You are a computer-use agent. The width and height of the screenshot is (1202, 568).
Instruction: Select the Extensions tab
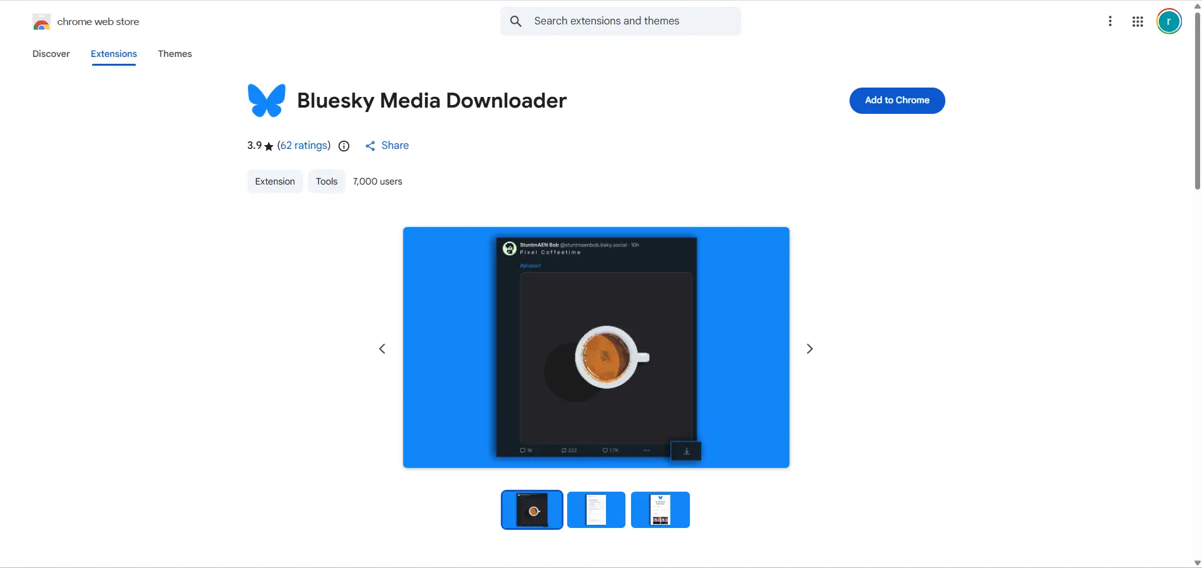114,54
